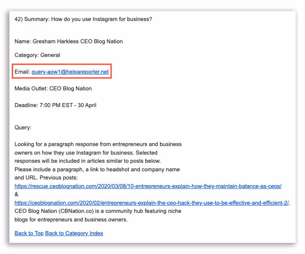The width and height of the screenshot is (305, 254).
Task: Select the line 'blogs for entrepreneurs and business owners.'
Action: 71,220
